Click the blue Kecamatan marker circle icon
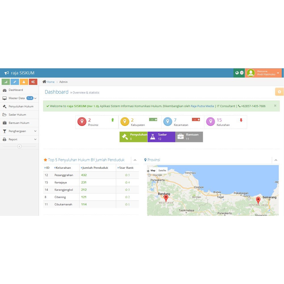The height and width of the screenshot is (284, 284). 168,122
